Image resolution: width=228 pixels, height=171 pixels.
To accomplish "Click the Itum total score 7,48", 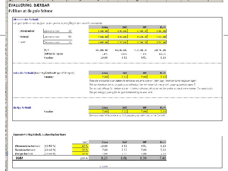I will (162, 158).
